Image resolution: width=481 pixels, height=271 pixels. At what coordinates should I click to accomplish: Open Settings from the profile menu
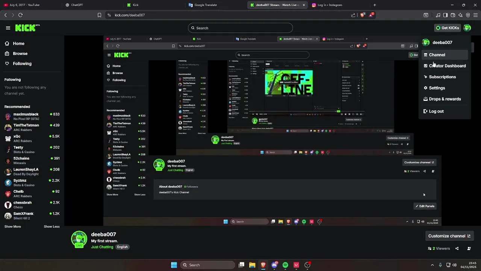pos(445,88)
